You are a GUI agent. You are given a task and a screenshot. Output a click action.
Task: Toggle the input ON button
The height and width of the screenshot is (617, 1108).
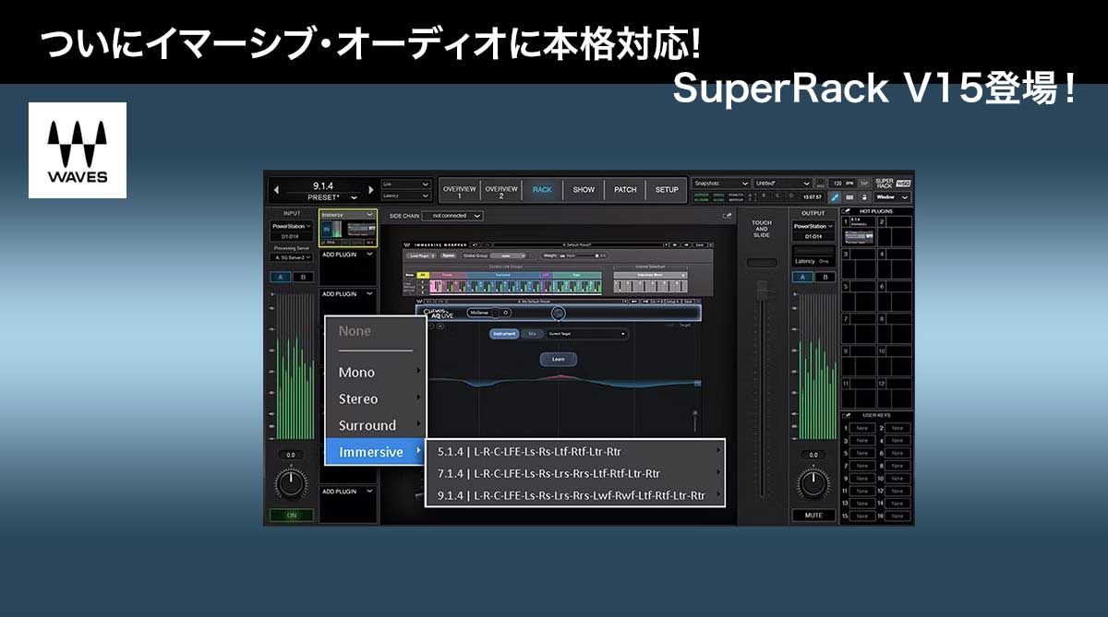point(291,516)
